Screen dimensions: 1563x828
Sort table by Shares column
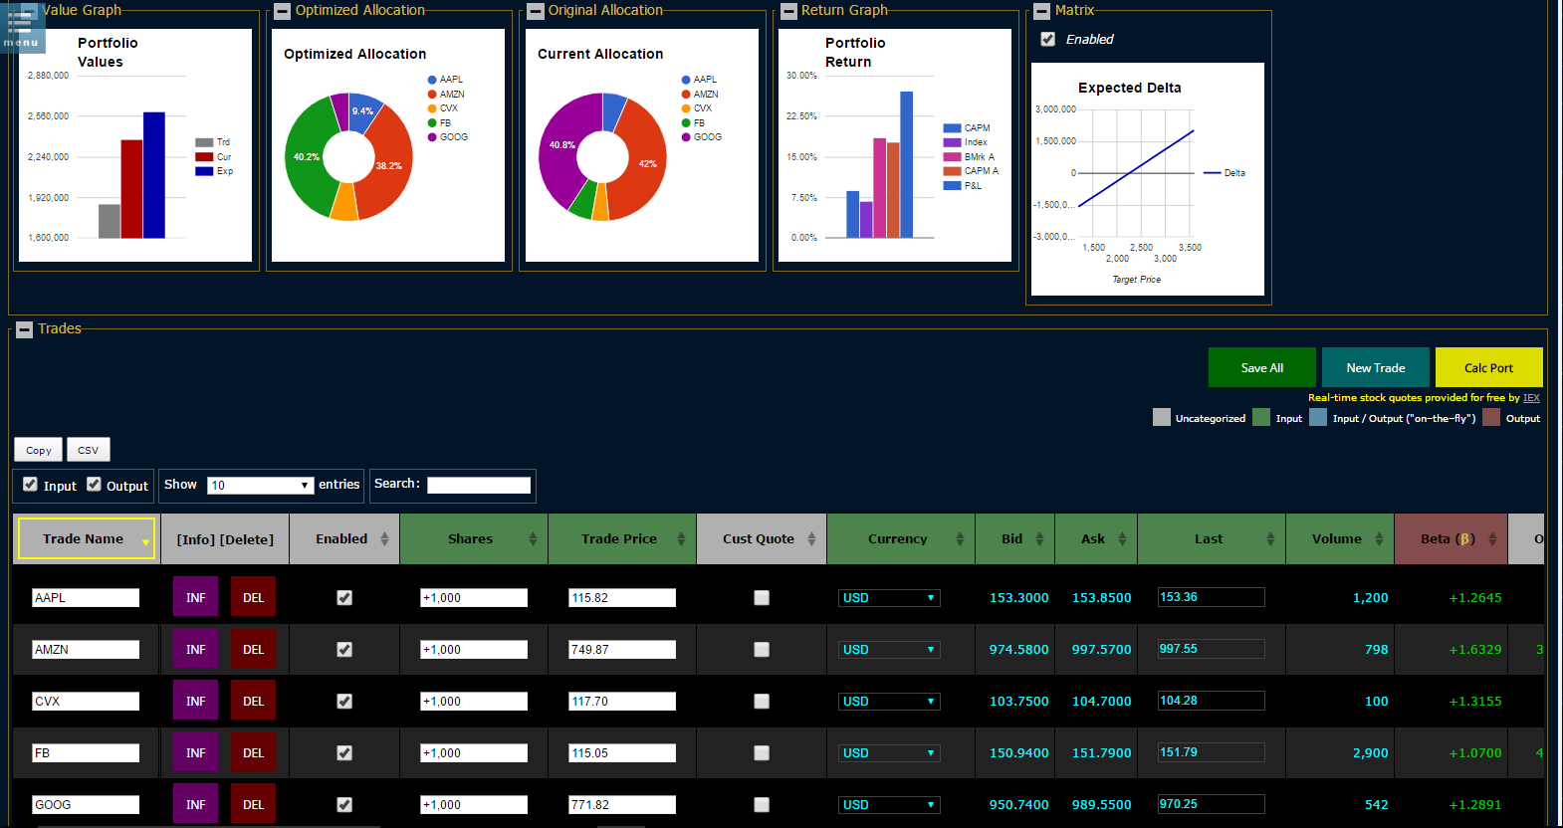[472, 539]
